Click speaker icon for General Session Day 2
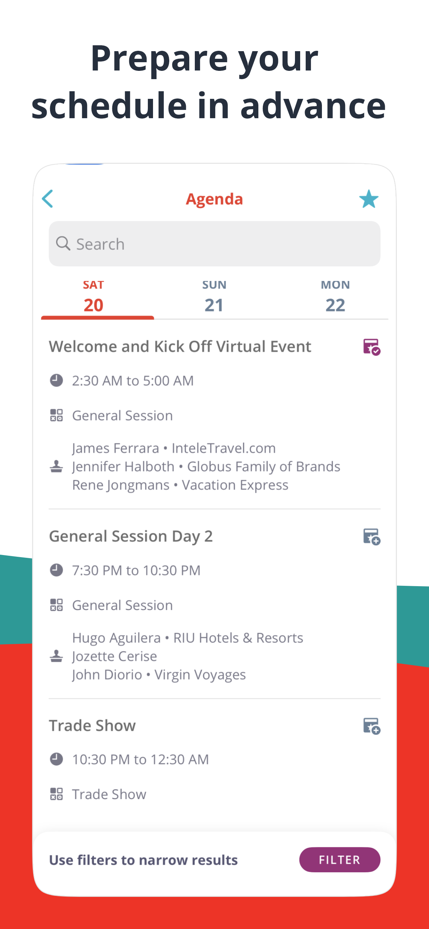The height and width of the screenshot is (929, 429). point(56,656)
